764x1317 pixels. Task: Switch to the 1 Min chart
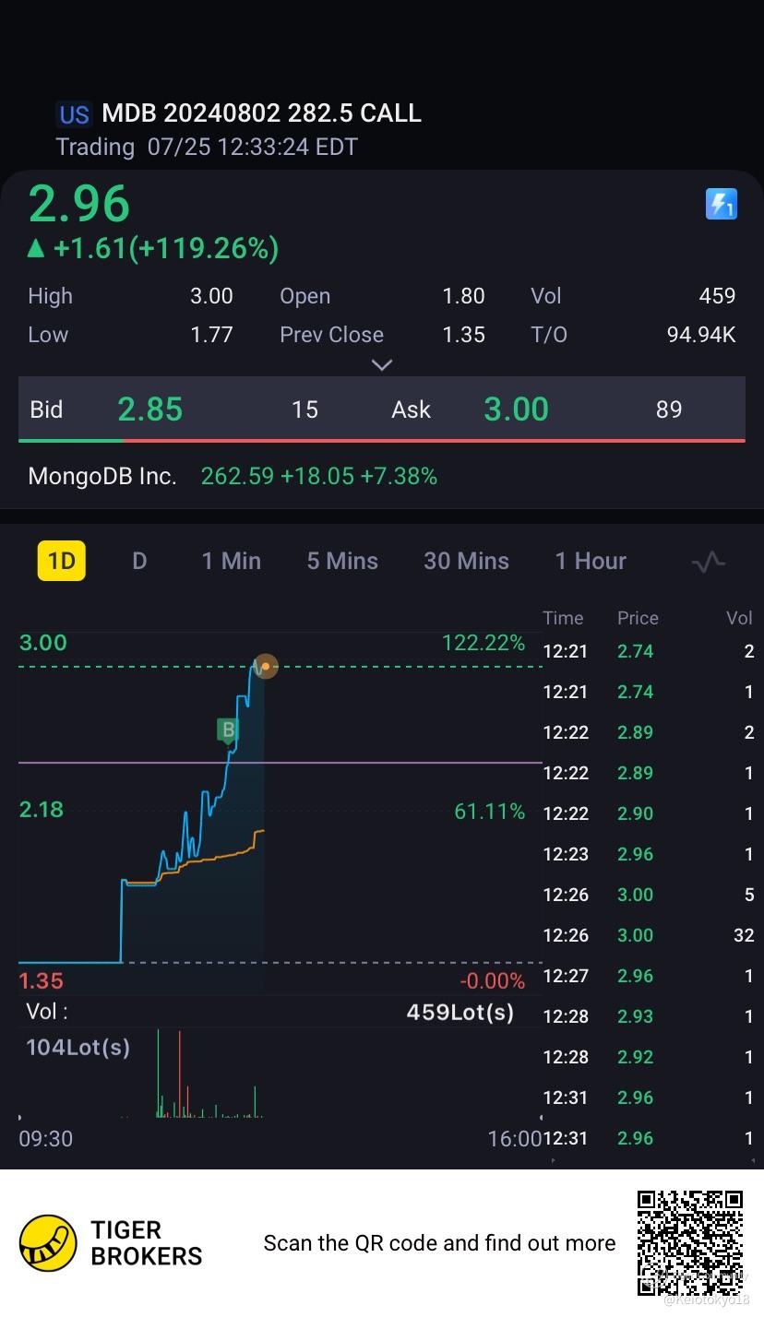(231, 561)
